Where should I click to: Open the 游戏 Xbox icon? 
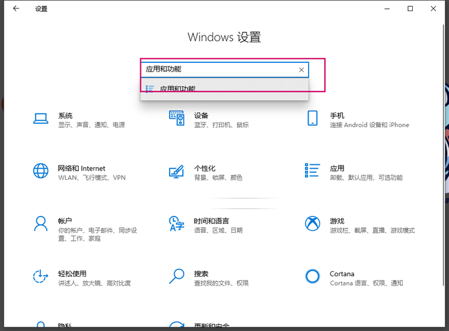pyautogui.click(x=312, y=223)
